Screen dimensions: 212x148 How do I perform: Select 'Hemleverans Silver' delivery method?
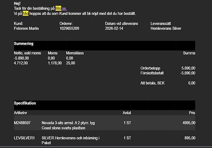(x=166, y=28)
